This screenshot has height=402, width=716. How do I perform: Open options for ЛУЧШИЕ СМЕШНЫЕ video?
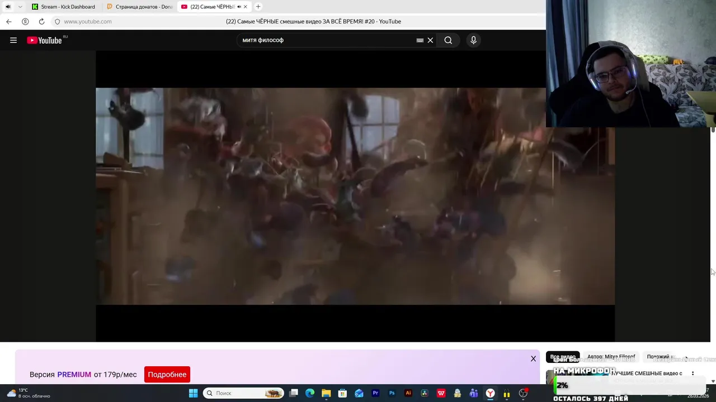point(693,374)
